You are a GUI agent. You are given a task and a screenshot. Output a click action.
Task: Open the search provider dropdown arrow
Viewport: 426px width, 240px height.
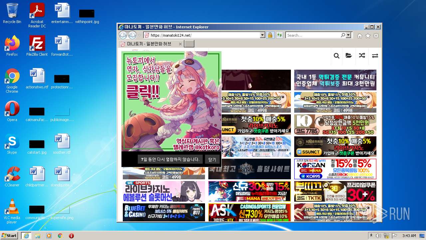click(x=348, y=35)
